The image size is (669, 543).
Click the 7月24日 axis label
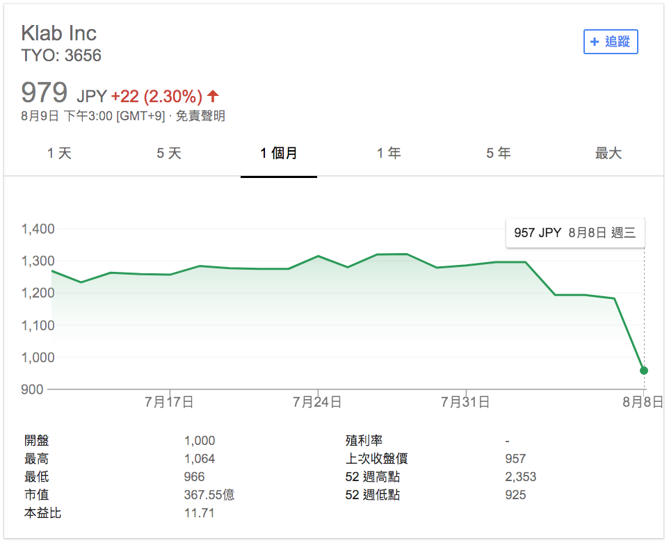point(317,402)
